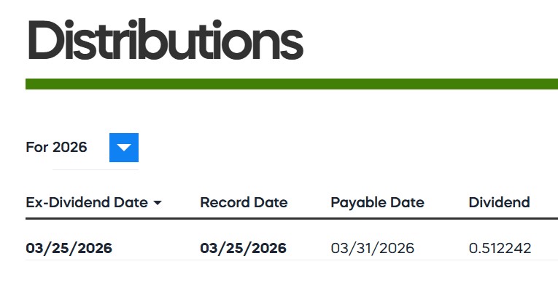Click the '2026' year value in selector
This screenshot has height=296, width=558.
[70, 148]
